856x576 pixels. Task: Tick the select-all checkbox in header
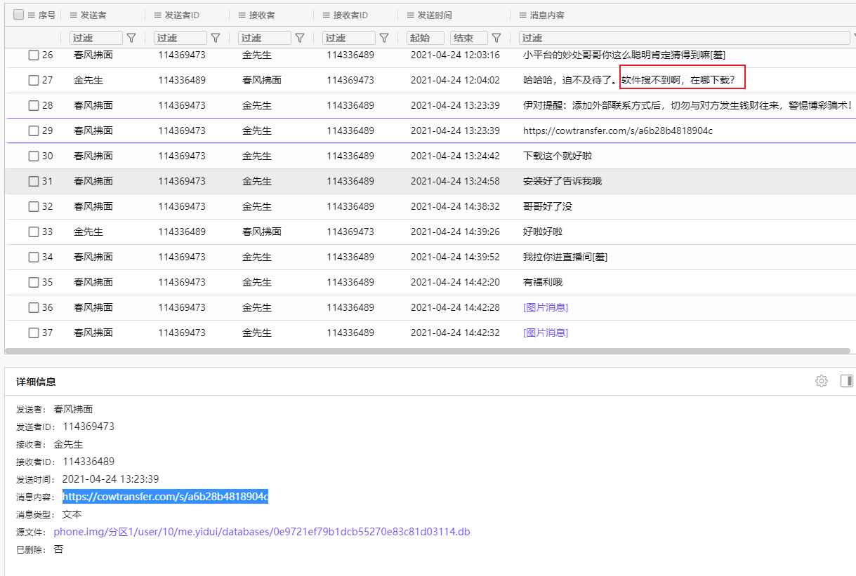point(19,15)
